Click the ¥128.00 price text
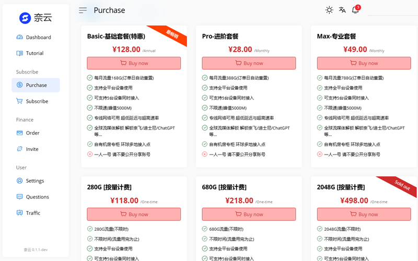Image resolution: width=418 pixels, height=261 pixels. (126, 49)
